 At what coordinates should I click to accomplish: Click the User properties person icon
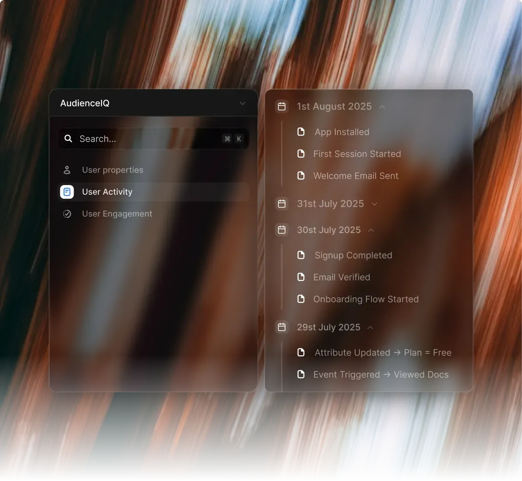pyautogui.click(x=67, y=170)
